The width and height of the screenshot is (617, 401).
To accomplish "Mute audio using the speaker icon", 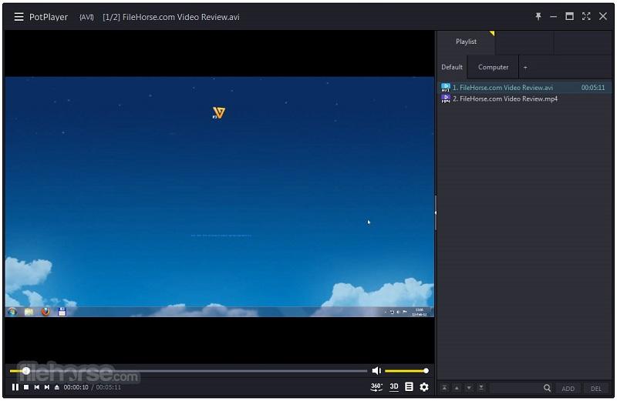I will tap(376, 371).
